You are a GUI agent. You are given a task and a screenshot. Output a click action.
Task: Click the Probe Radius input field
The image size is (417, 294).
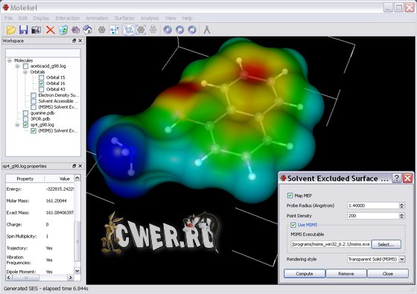373,205
